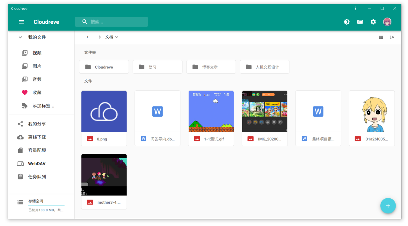Open the sort order options
408x226 pixels.
[x=392, y=37]
